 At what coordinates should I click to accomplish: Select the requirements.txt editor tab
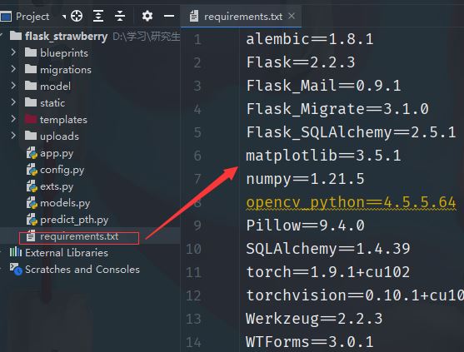[x=241, y=17]
